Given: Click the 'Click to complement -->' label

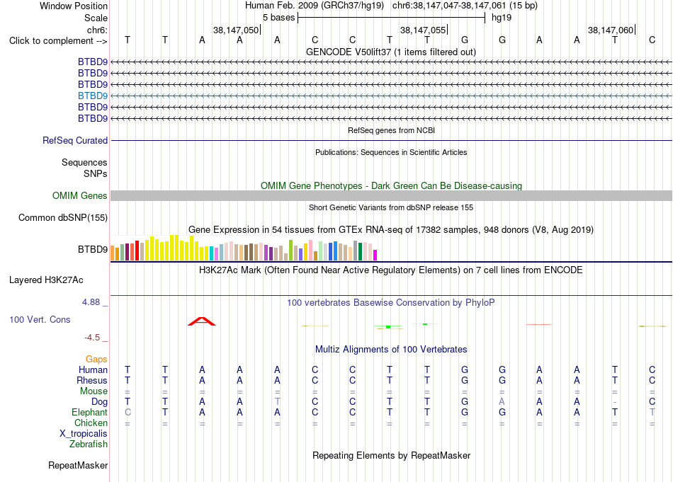Looking at the screenshot, I should pyautogui.click(x=58, y=41).
